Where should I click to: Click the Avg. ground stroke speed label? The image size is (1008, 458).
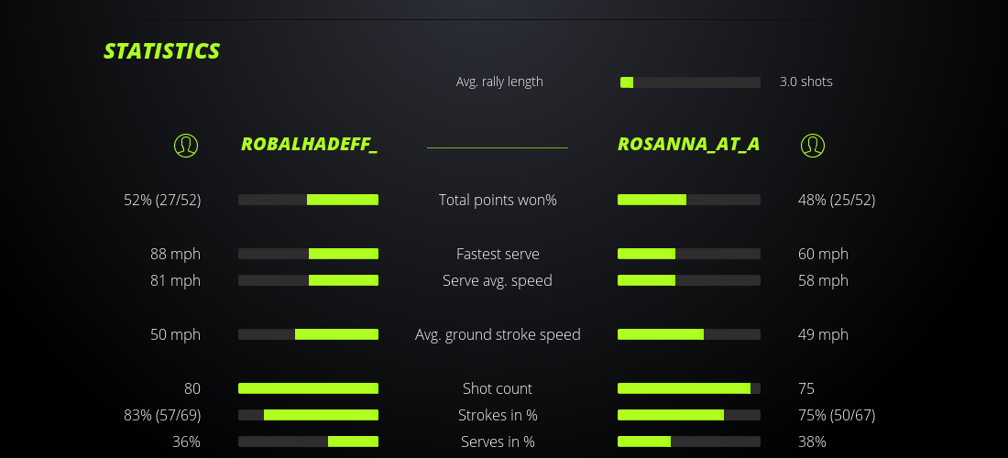click(498, 334)
